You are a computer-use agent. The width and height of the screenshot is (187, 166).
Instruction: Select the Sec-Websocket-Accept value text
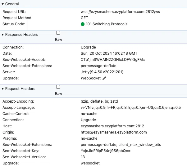coord(113,60)
